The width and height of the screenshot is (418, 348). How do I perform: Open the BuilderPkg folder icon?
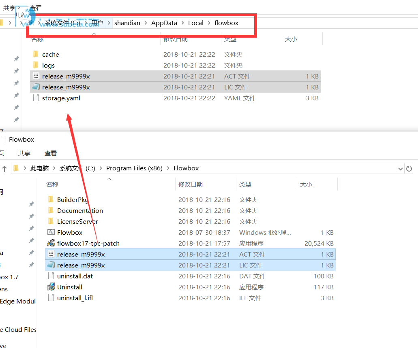(51, 199)
